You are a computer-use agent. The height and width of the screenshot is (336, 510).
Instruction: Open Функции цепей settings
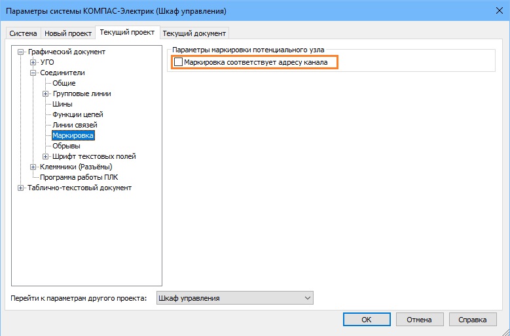(77, 115)
